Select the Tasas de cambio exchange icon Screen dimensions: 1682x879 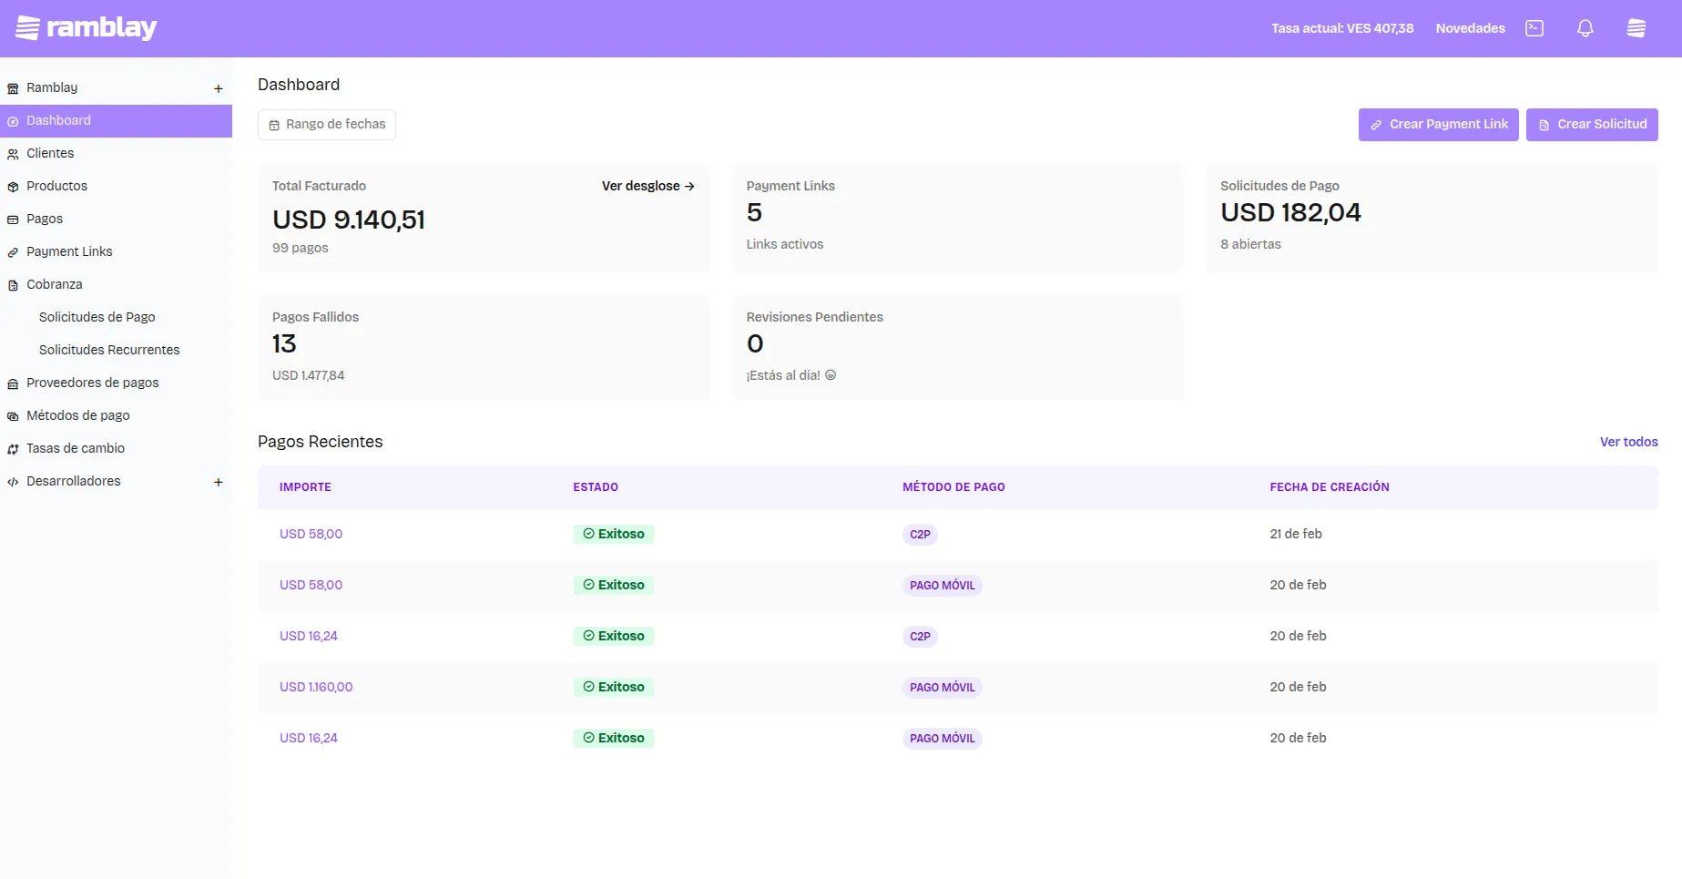pos(13,448)
